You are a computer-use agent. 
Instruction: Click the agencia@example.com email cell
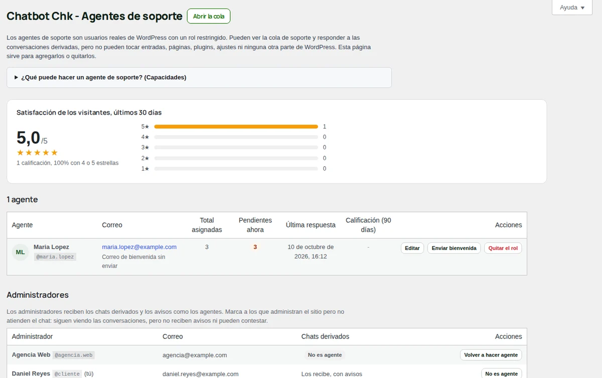[x=195, y=355]
